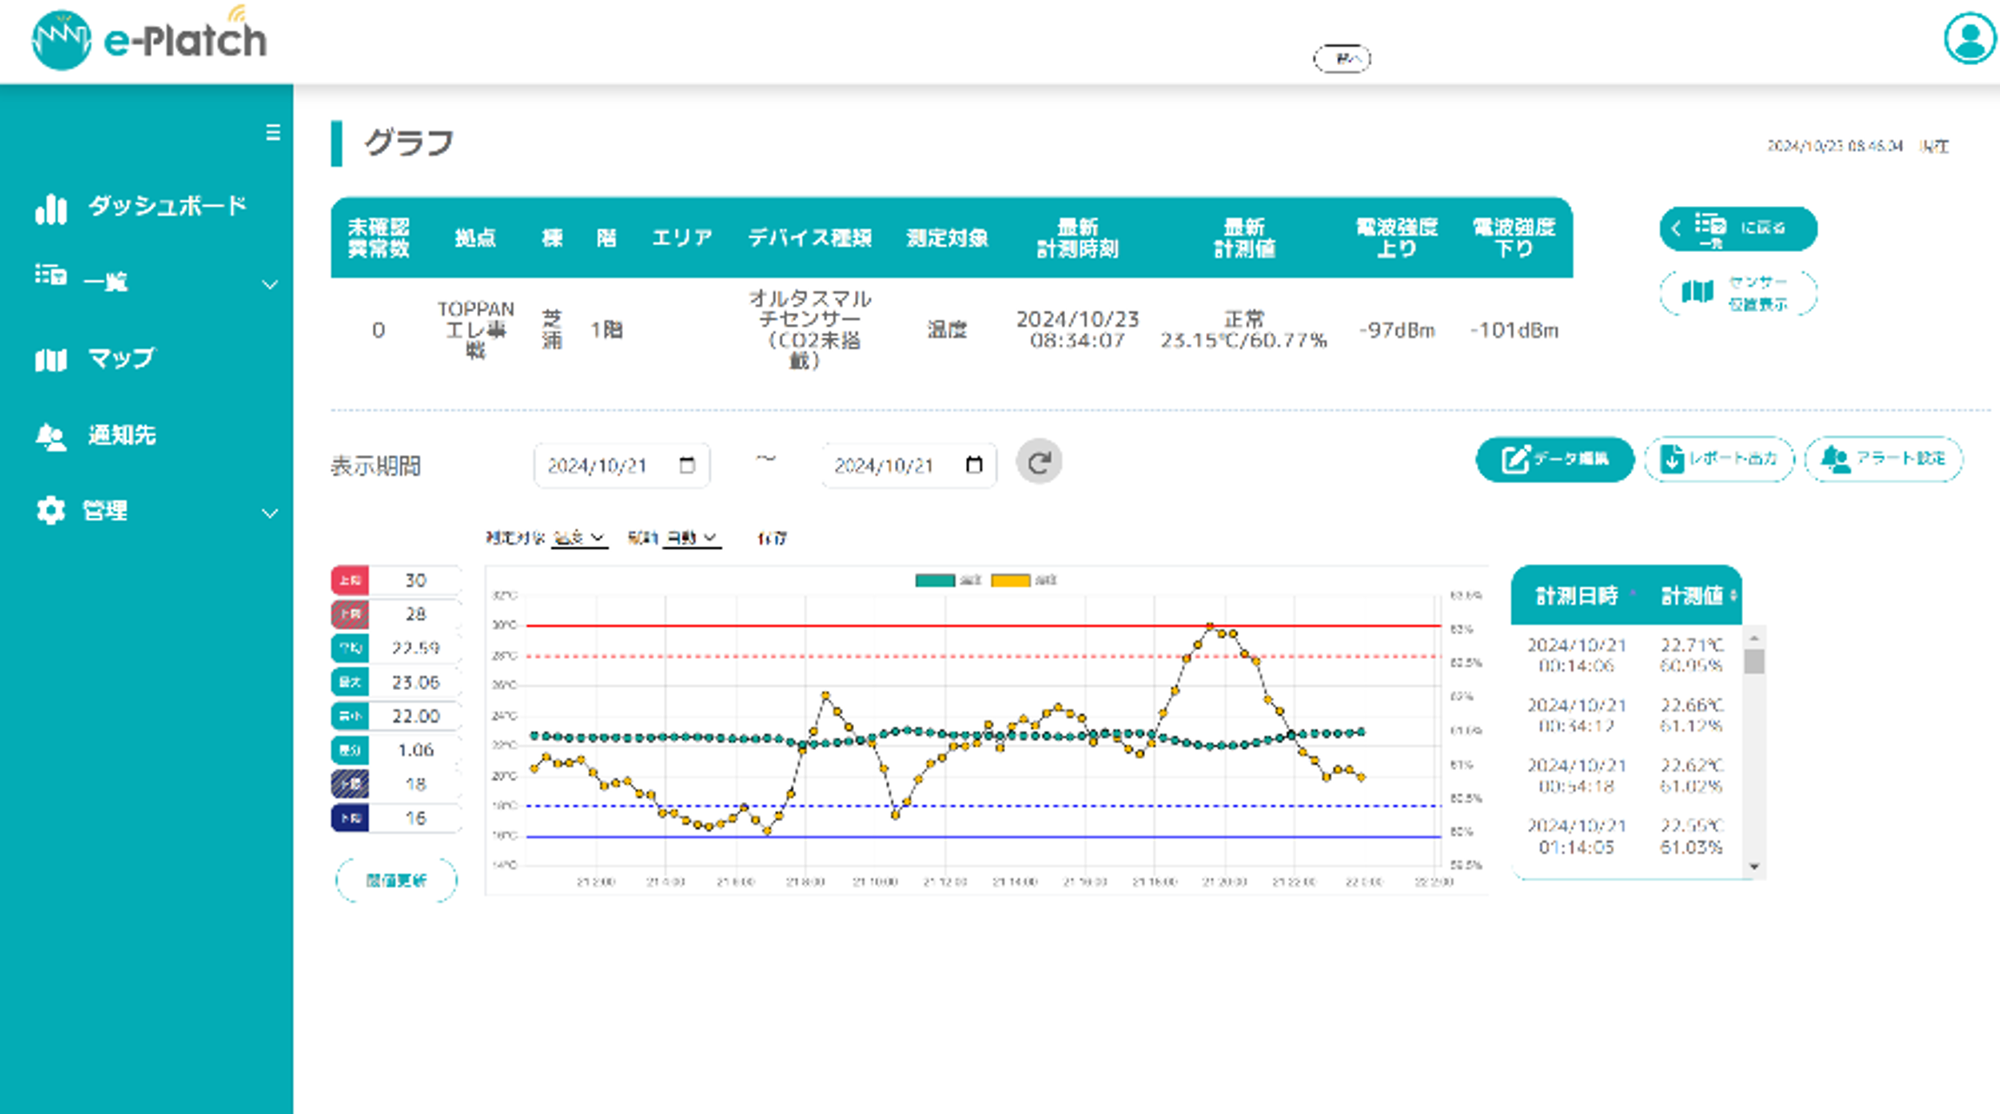Toggle green temperature series in legend

[935, 580]
